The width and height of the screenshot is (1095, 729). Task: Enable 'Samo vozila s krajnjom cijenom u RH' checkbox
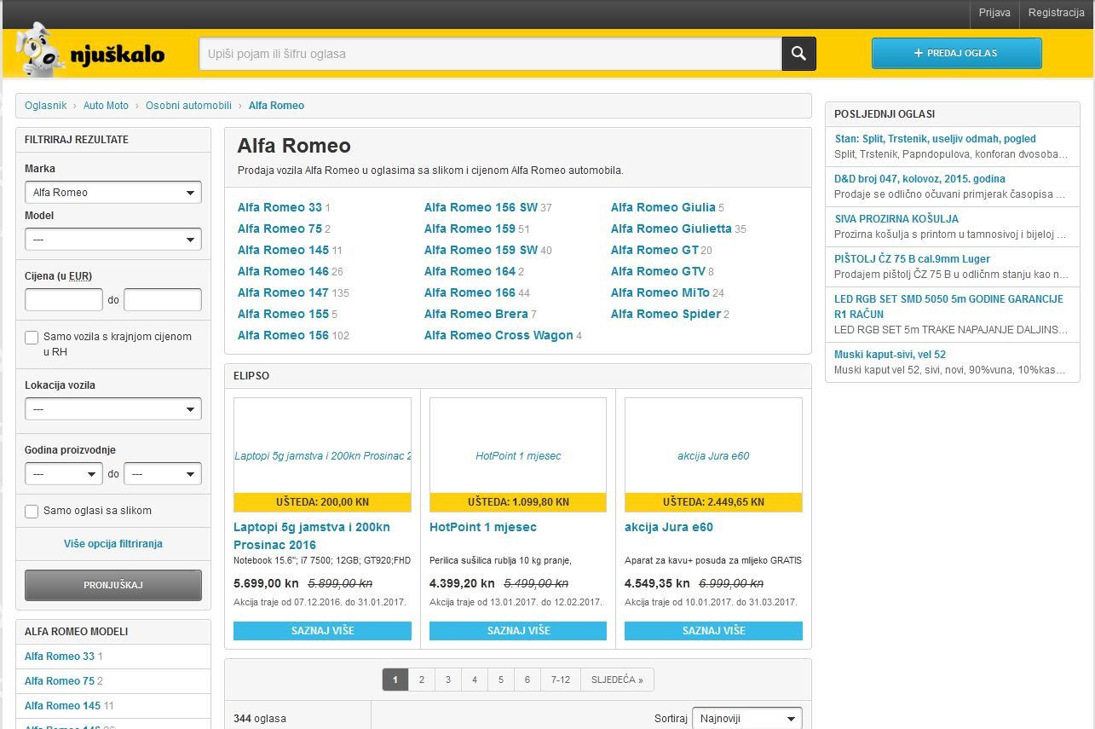click(32, 338)
